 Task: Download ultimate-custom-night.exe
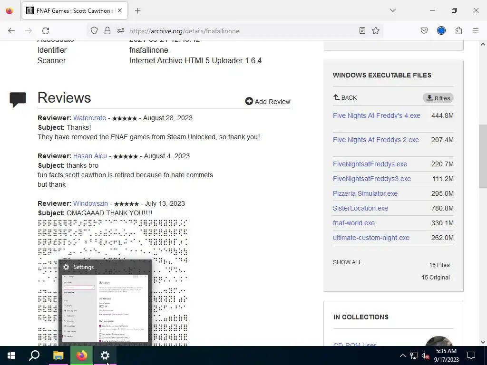tap(371, 238)
